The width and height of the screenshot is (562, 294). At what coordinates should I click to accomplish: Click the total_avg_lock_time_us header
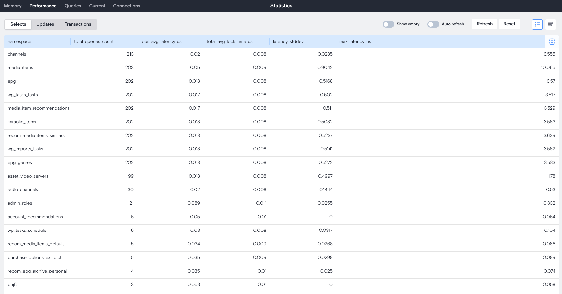coord(230,42)
